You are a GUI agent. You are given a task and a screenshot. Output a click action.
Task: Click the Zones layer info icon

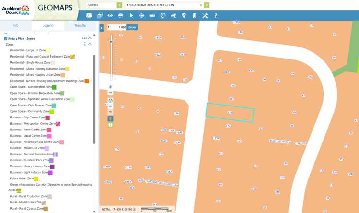coord(85,44)
